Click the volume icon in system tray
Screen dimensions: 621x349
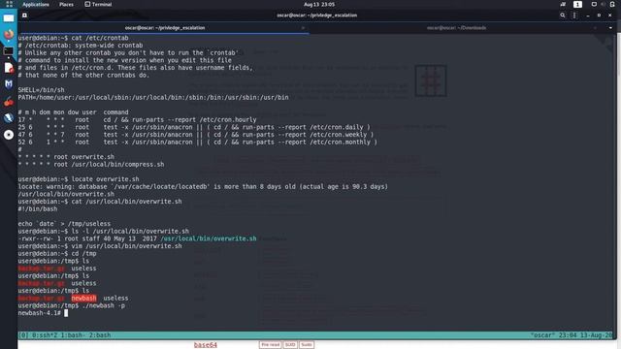603,4
